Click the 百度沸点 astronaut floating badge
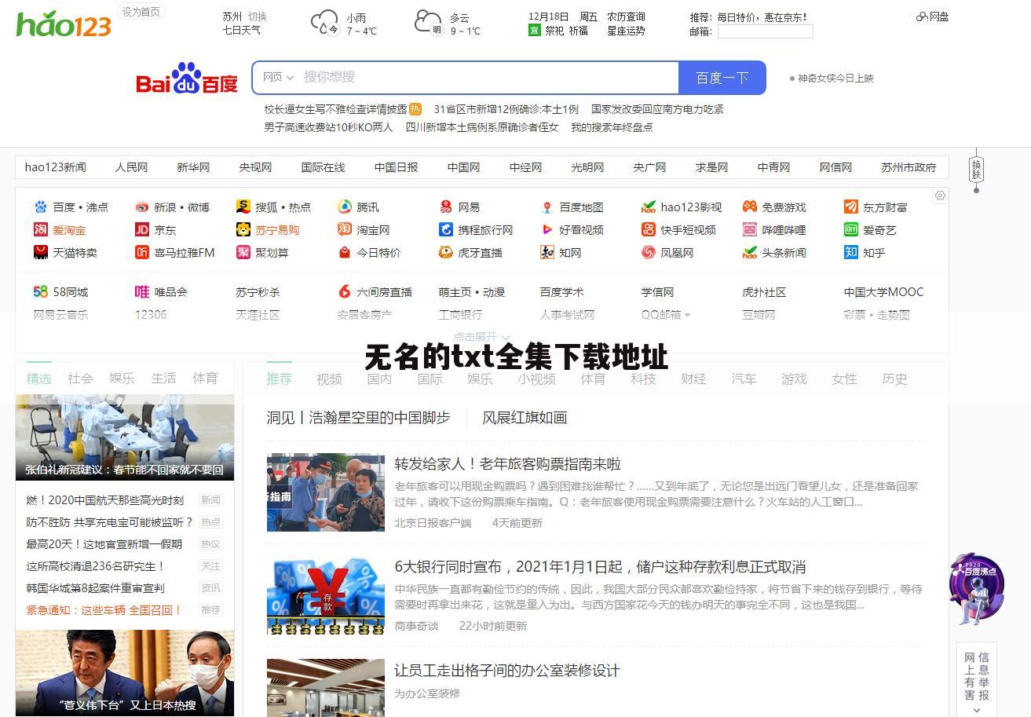Screen dimensions: 1031x717 click(977, 589)
